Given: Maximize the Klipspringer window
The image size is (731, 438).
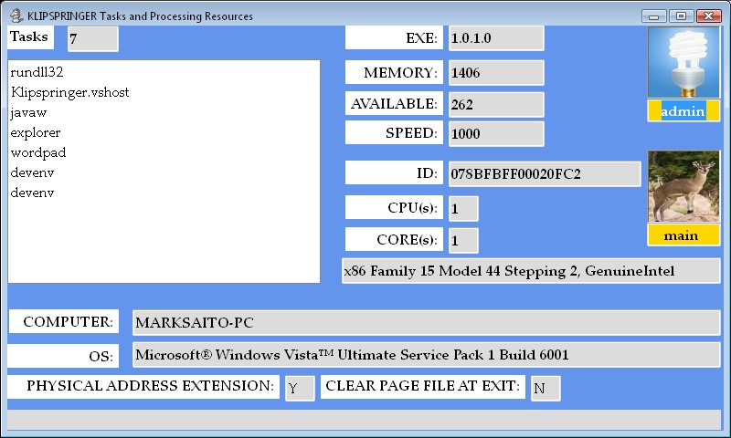Looking at the screenshot, I should tap(681, 16).
